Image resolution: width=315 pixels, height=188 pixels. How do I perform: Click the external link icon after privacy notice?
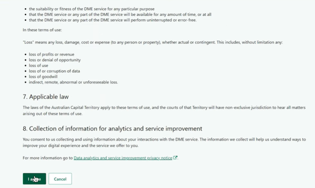click(175, 158)
